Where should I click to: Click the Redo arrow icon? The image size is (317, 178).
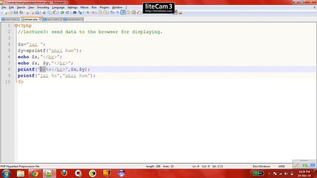[x=67, y=13]
